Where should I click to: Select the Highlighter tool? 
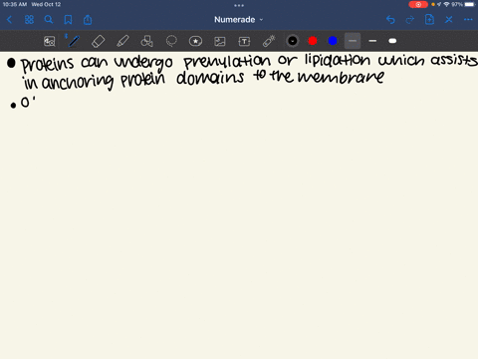[122, 41]
